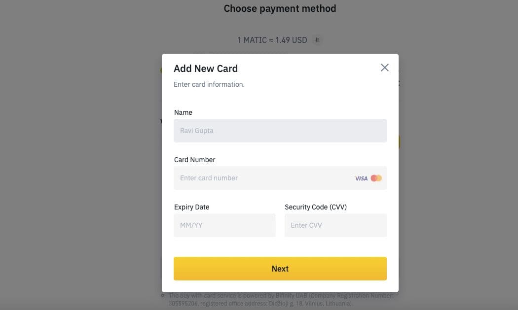The image size is (518, 310).
Task: Select the MM/YY expiry date field
Action: (224, 225)
